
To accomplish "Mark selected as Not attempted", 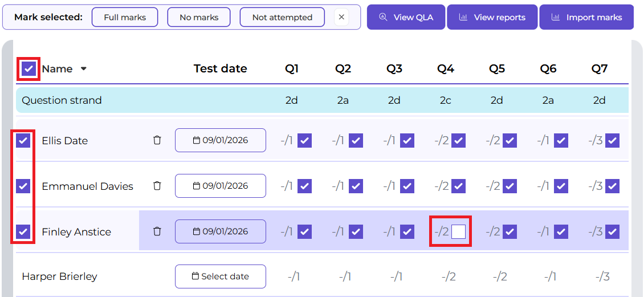I will click(x=282, y=17).
